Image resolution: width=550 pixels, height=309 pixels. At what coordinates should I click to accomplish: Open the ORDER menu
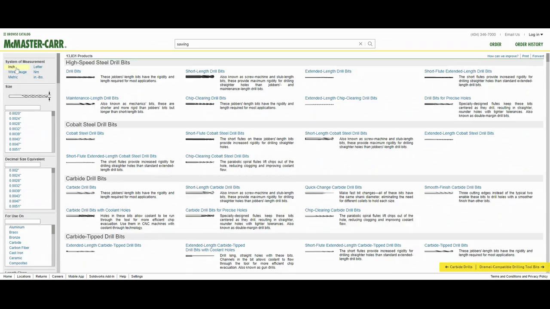495,44
